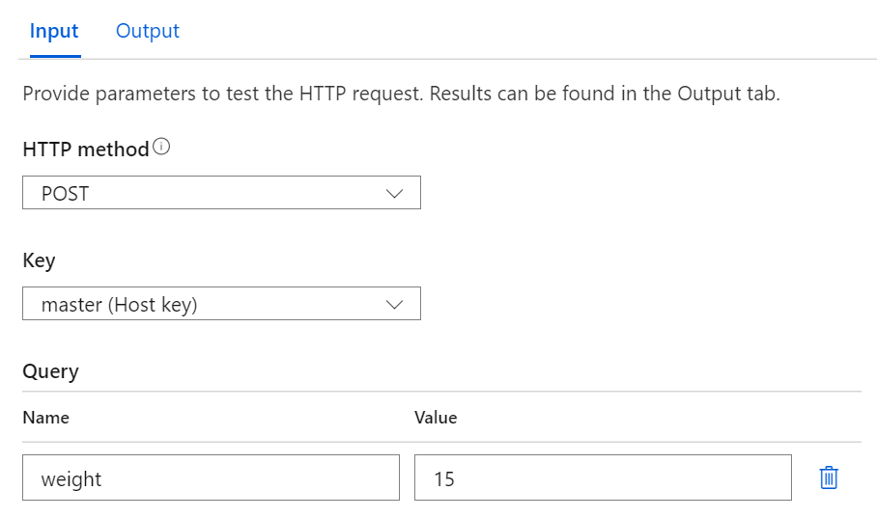The height and width of the screenshot is (518, 877).
Task: Expand the Key dropdown chevron arrow
Action: (394, 304)
